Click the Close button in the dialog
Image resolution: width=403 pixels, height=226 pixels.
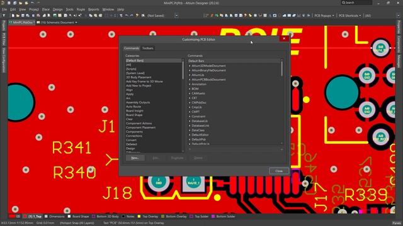[x=279, y=171]
